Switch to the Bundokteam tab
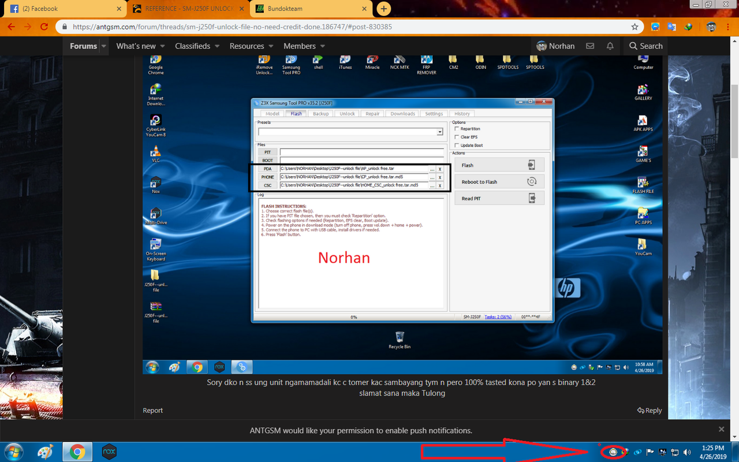 click(x=312, y=9)
